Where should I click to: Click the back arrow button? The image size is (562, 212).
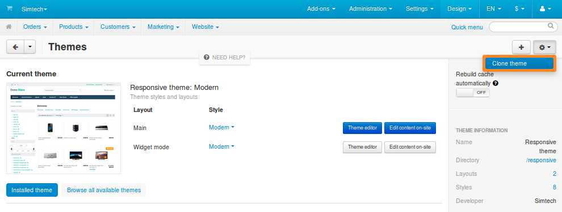point(15,47)
